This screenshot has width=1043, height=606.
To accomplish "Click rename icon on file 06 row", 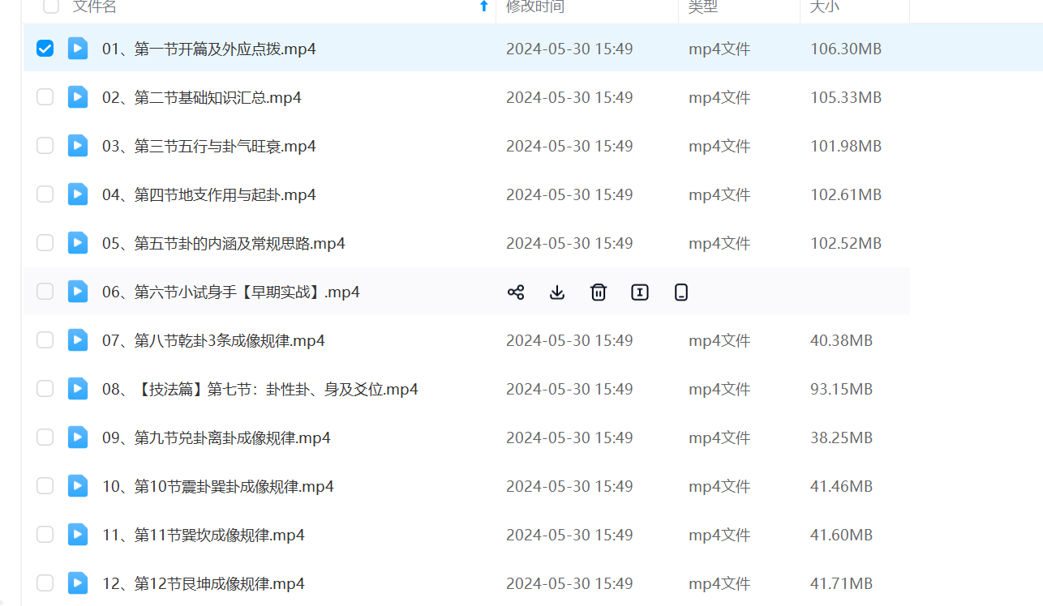I will coord(640,292).
